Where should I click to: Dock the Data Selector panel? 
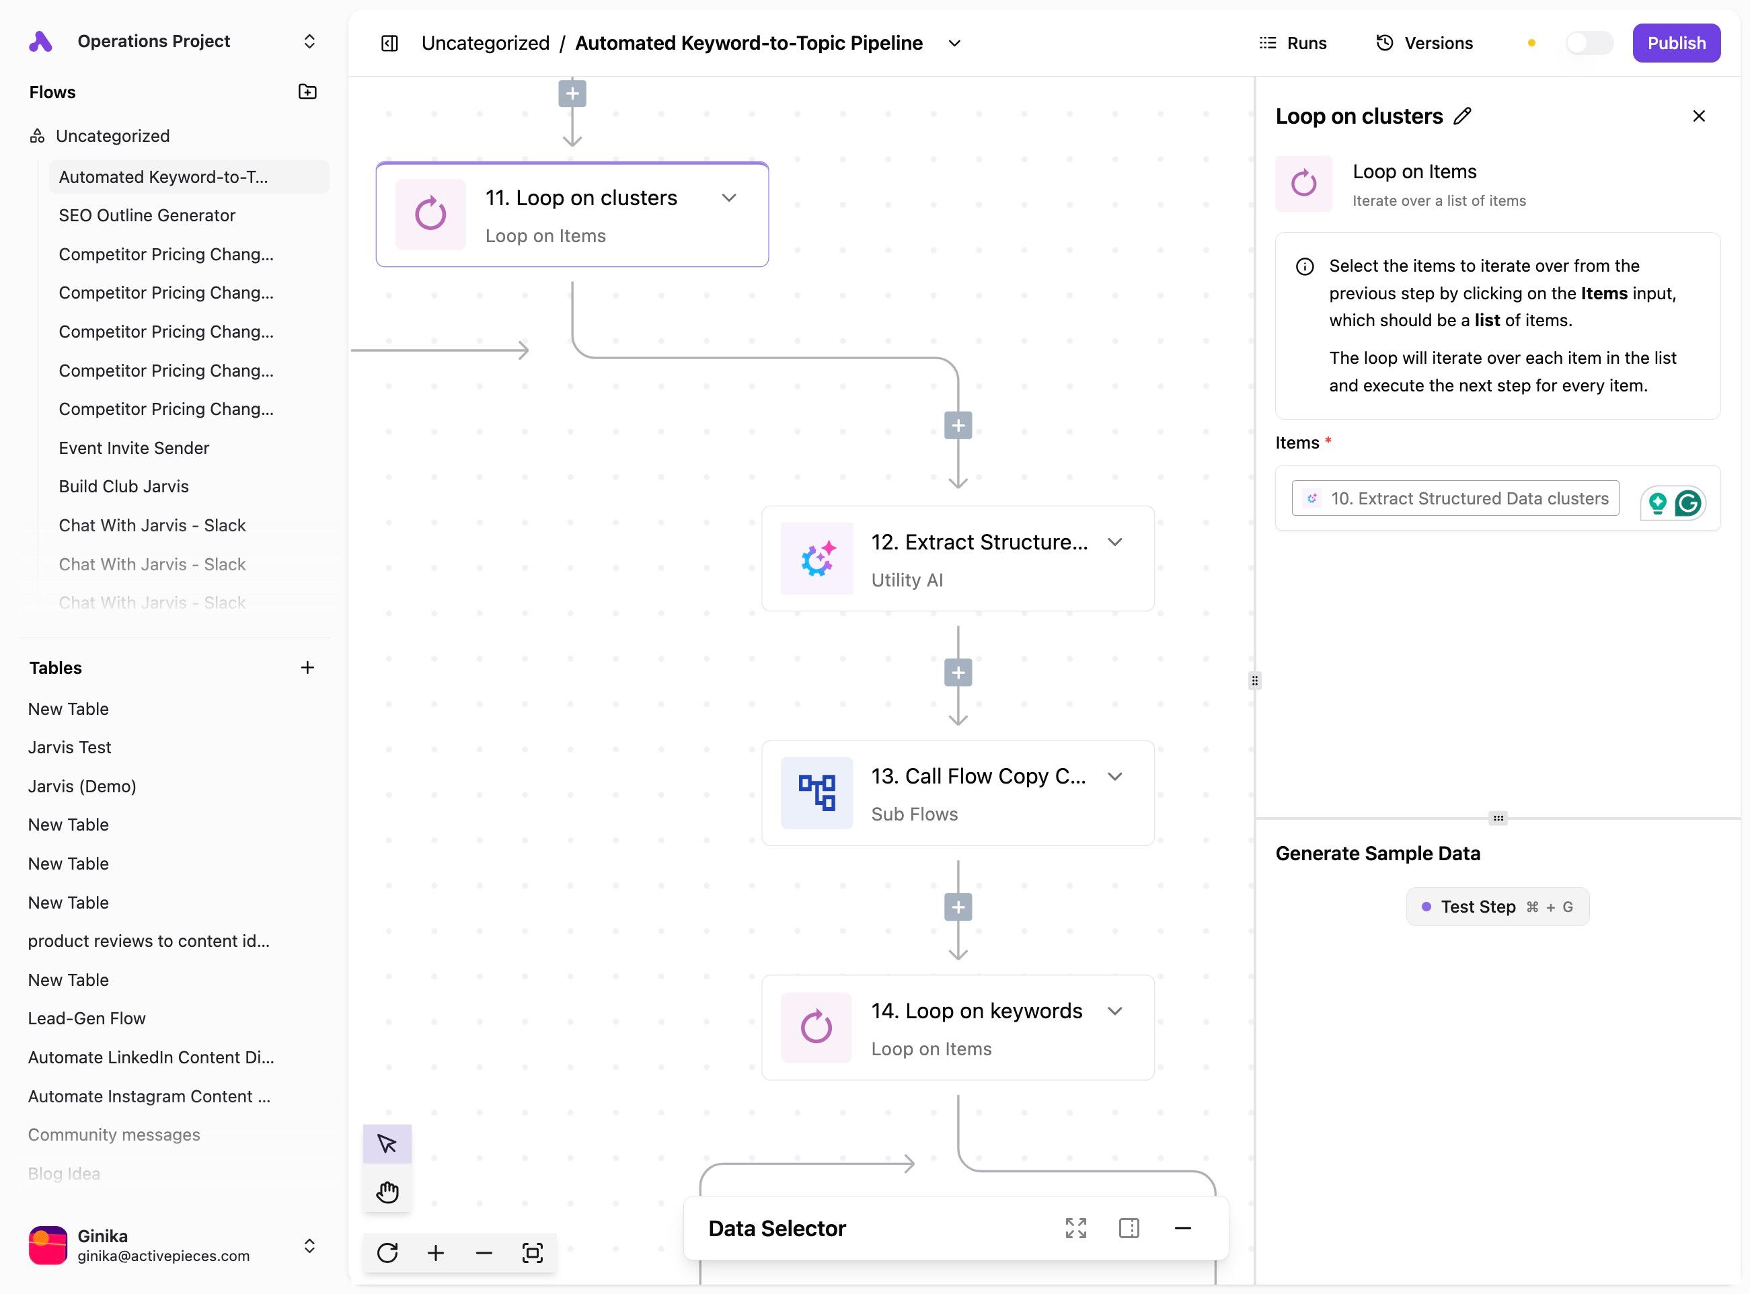[1129, 1228]
